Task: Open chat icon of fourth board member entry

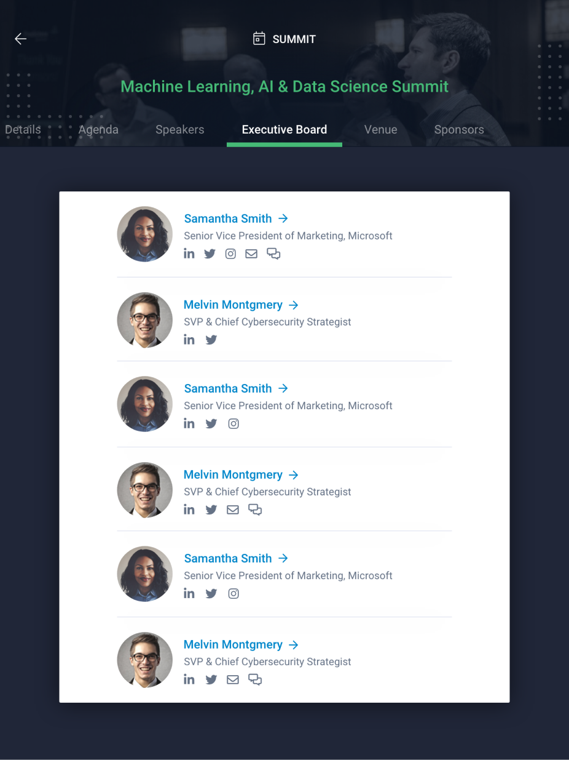Action: (x=255, y=510)
